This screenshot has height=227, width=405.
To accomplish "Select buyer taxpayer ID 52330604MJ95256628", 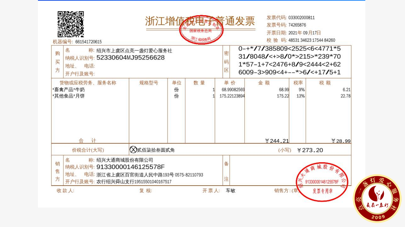I will (131, 57).
